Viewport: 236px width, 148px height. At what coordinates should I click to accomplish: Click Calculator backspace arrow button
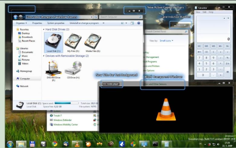click(199, 52)
